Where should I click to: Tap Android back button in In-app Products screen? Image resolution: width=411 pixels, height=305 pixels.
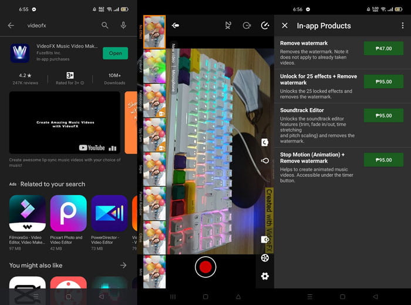tap(375, 297)
